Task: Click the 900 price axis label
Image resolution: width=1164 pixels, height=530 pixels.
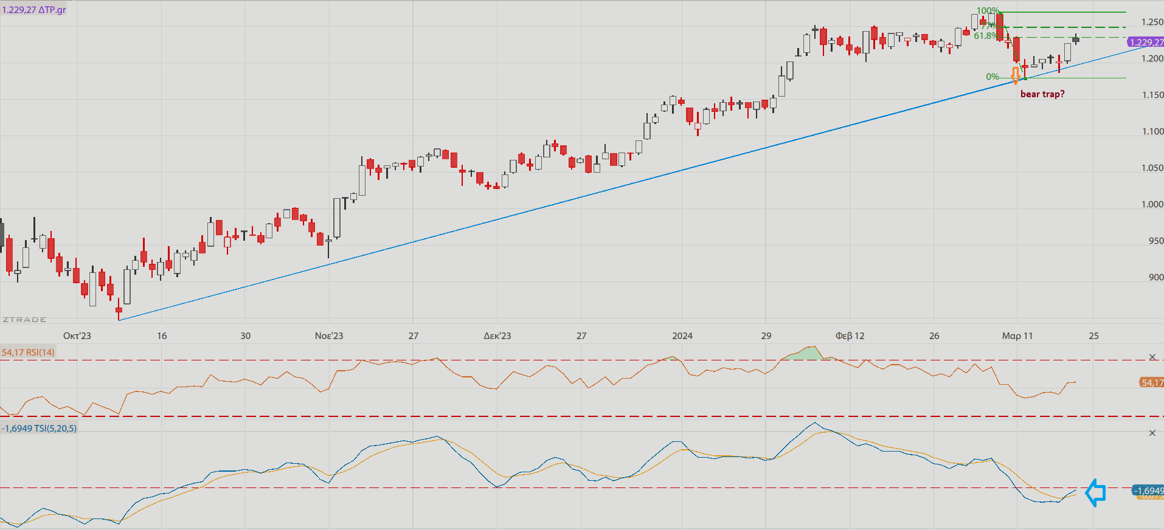Action: pyautogui.click(x=1156, y=277)
